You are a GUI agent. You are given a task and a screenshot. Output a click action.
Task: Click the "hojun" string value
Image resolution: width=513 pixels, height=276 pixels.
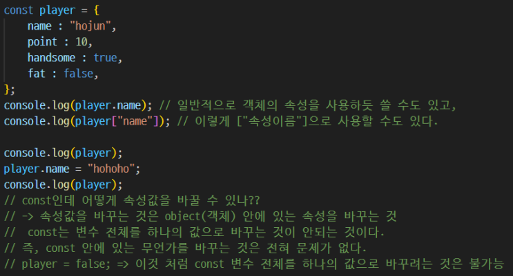(90, 25)
